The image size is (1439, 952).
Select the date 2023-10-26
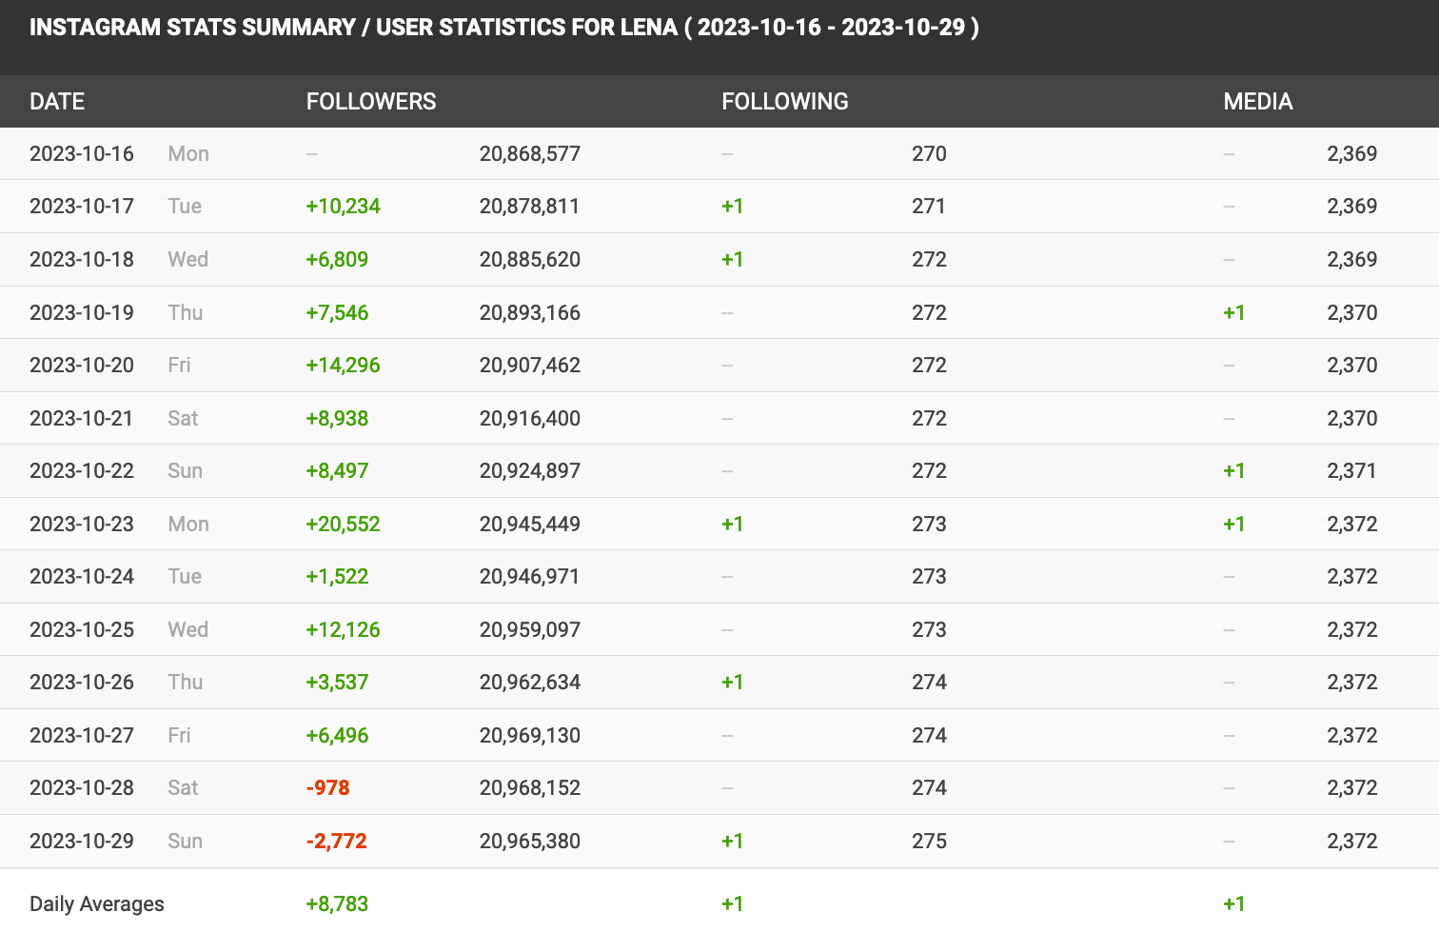82,683
